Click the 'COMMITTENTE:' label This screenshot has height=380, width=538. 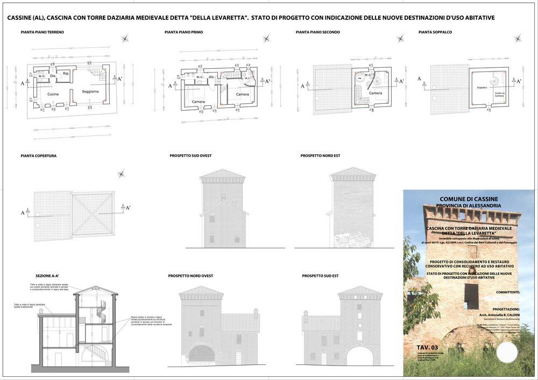click(x=508, y=292)
